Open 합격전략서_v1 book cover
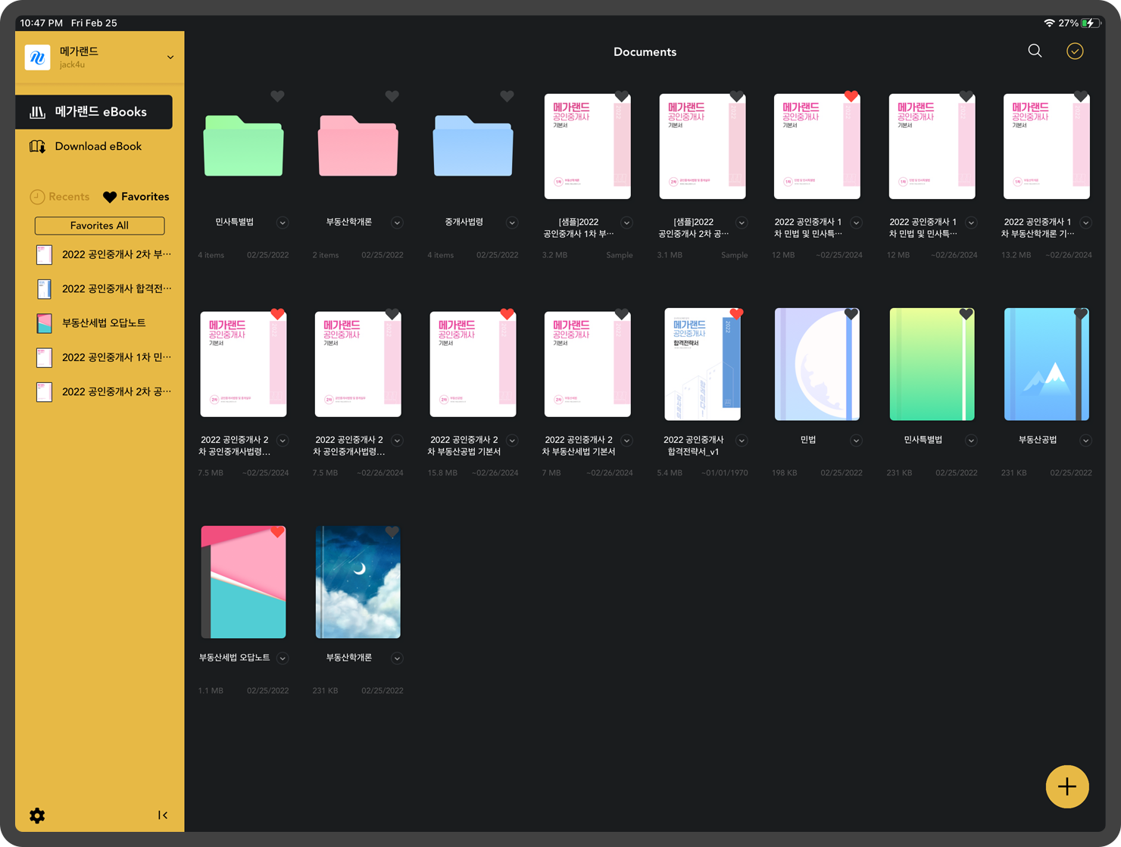 (x=702, y=364)
